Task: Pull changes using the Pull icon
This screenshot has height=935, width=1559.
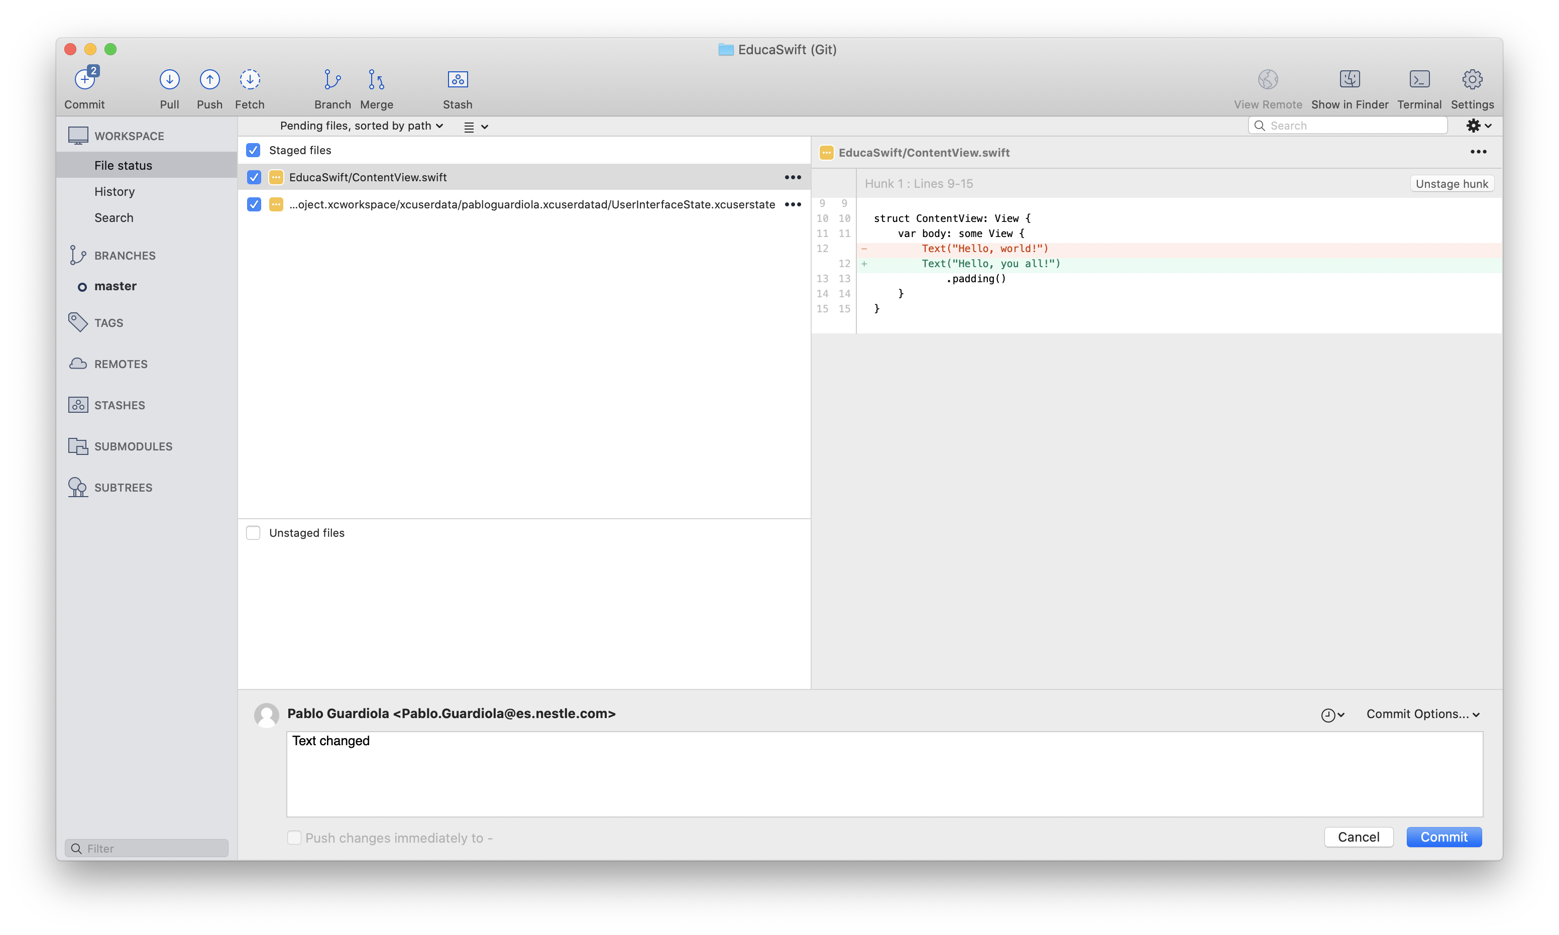Action: click(169, 79)
